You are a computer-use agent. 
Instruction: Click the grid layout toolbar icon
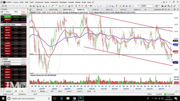click(x=72, y=6)
